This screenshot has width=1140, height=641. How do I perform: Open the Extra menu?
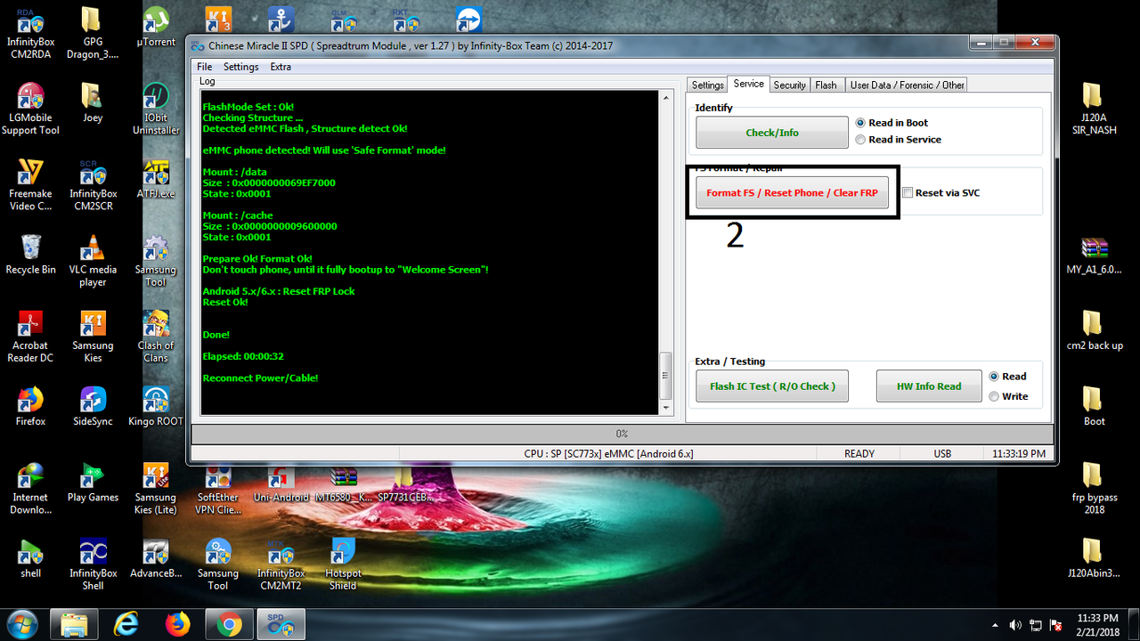281,67
